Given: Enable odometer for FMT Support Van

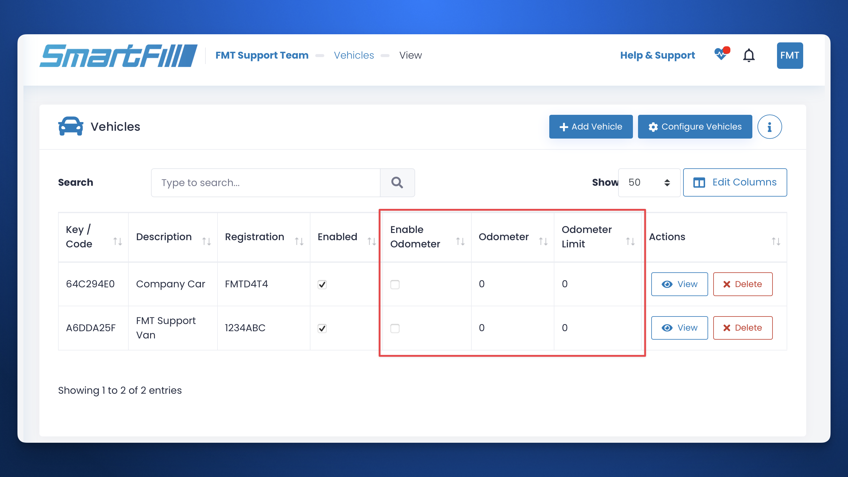Looking at the screenshot, I should pos(395,328).
